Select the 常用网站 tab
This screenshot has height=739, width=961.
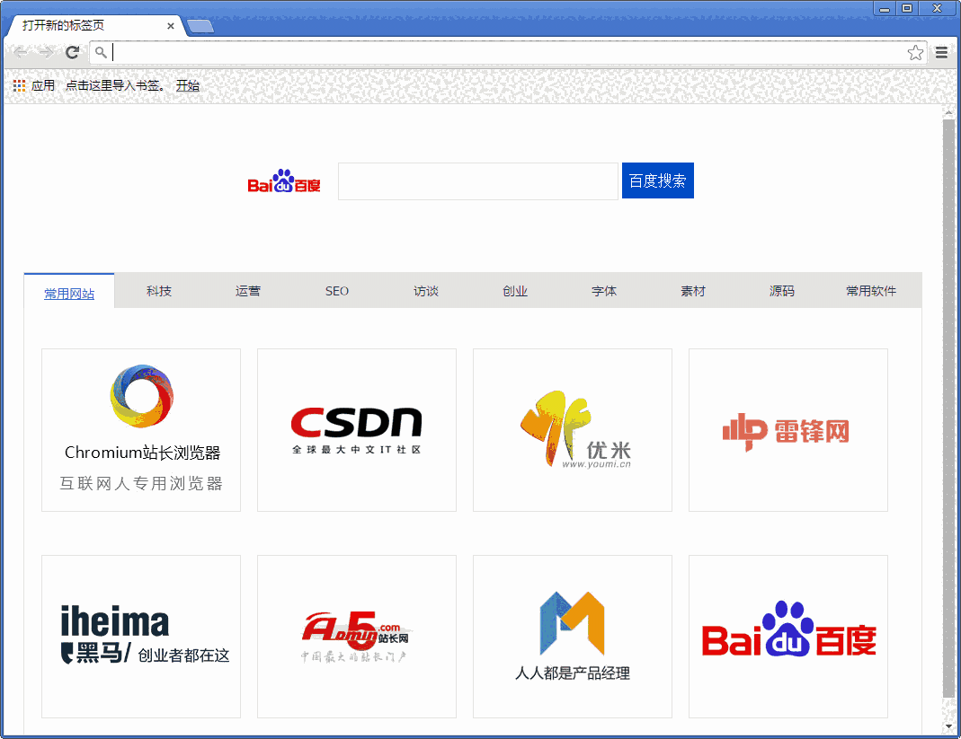click(69, 293)
